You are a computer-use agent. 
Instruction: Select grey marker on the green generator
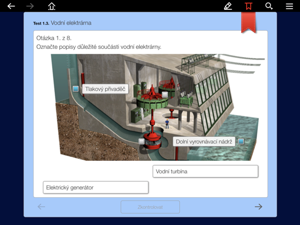[x=165, y=95]
